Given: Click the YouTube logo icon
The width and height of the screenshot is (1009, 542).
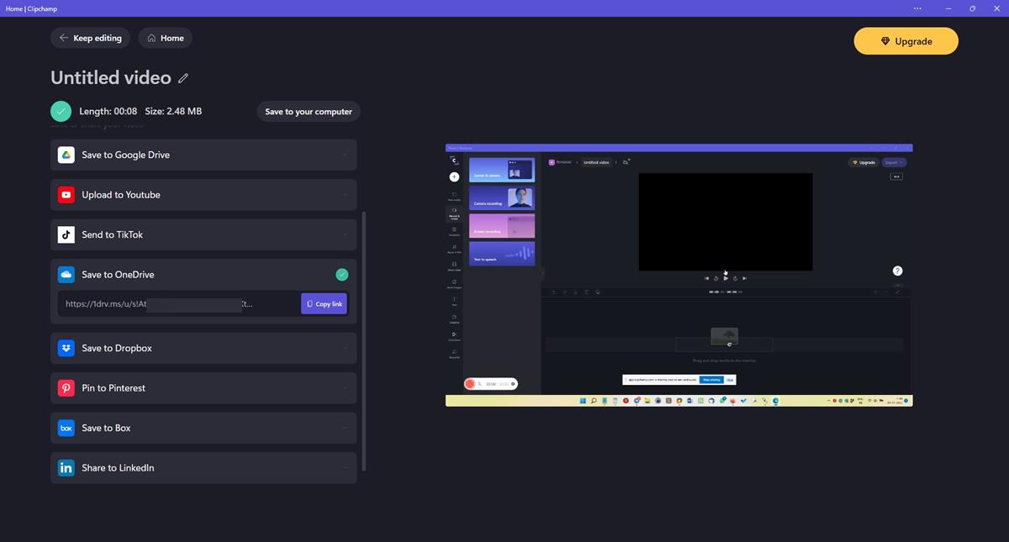Looking at the screenshot, I should [66, 195].
